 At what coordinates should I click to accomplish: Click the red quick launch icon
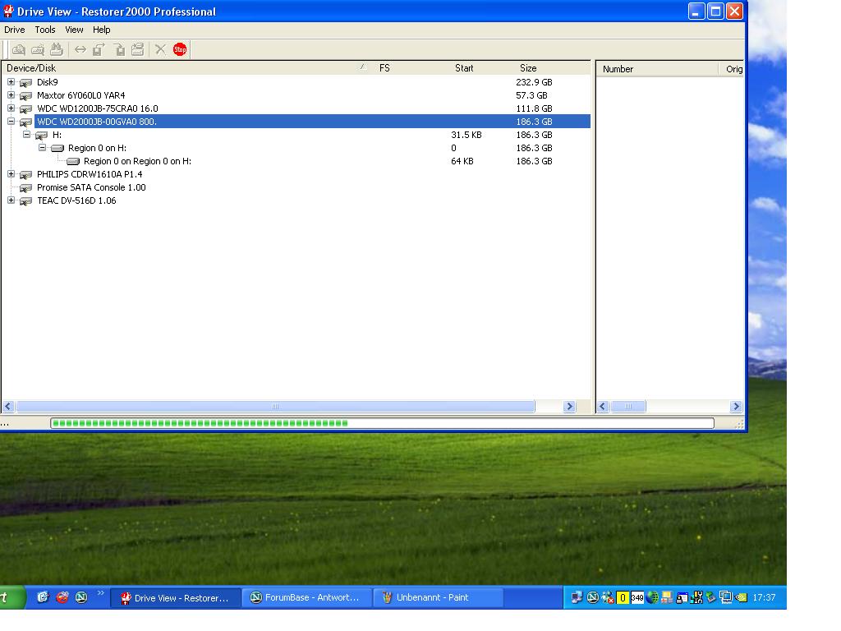click(62, 597)
